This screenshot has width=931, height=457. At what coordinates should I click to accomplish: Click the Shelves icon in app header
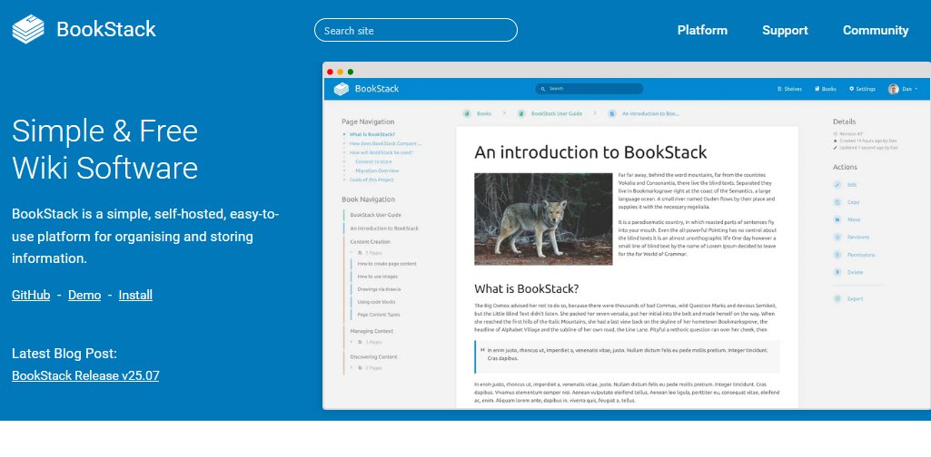point(779,89)
